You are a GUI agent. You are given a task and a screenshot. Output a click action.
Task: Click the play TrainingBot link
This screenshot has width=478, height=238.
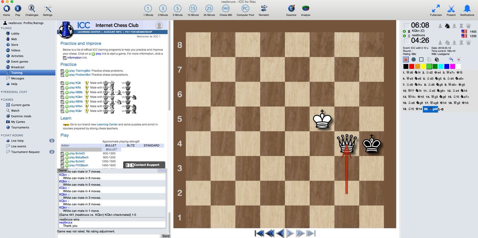pyautogui.click(x=79, y=70)
